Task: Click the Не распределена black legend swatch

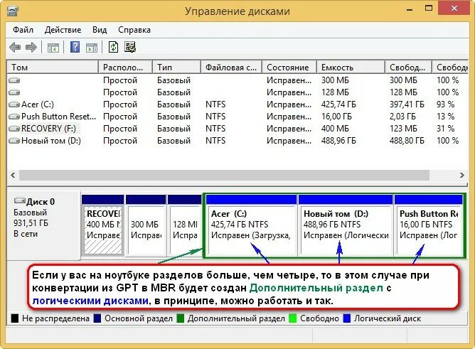Action: (15, 318)
